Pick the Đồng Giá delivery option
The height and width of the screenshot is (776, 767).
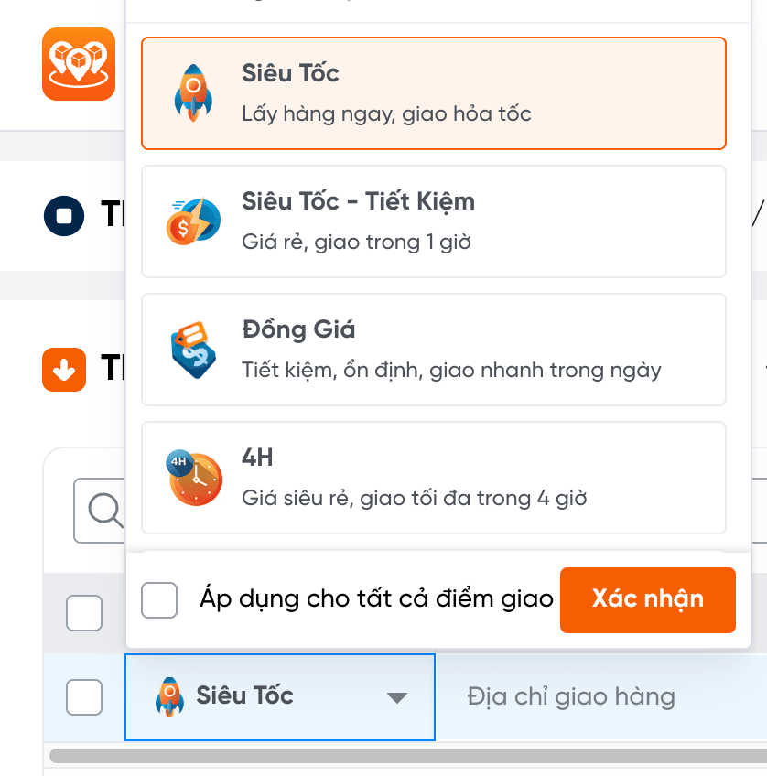click(434, 350)
